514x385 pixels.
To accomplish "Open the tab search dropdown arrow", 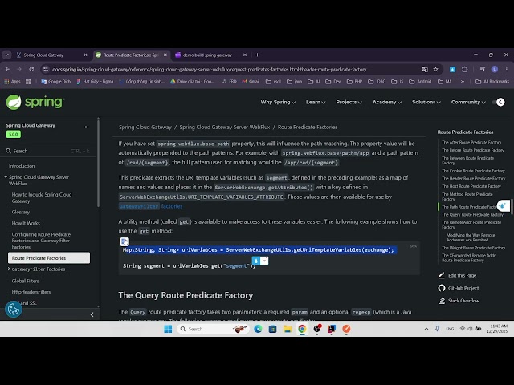I will 6,55.
